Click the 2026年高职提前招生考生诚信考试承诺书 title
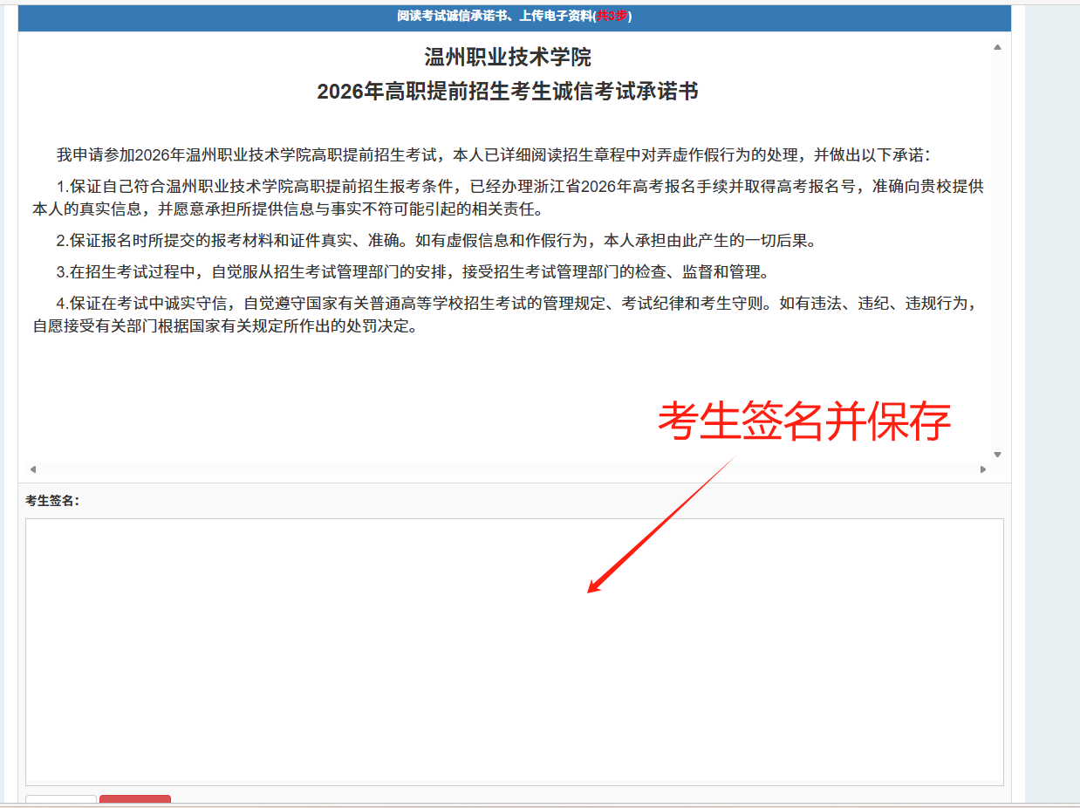1080x808 pixels. pyautogui.click(x=507, y=92)
